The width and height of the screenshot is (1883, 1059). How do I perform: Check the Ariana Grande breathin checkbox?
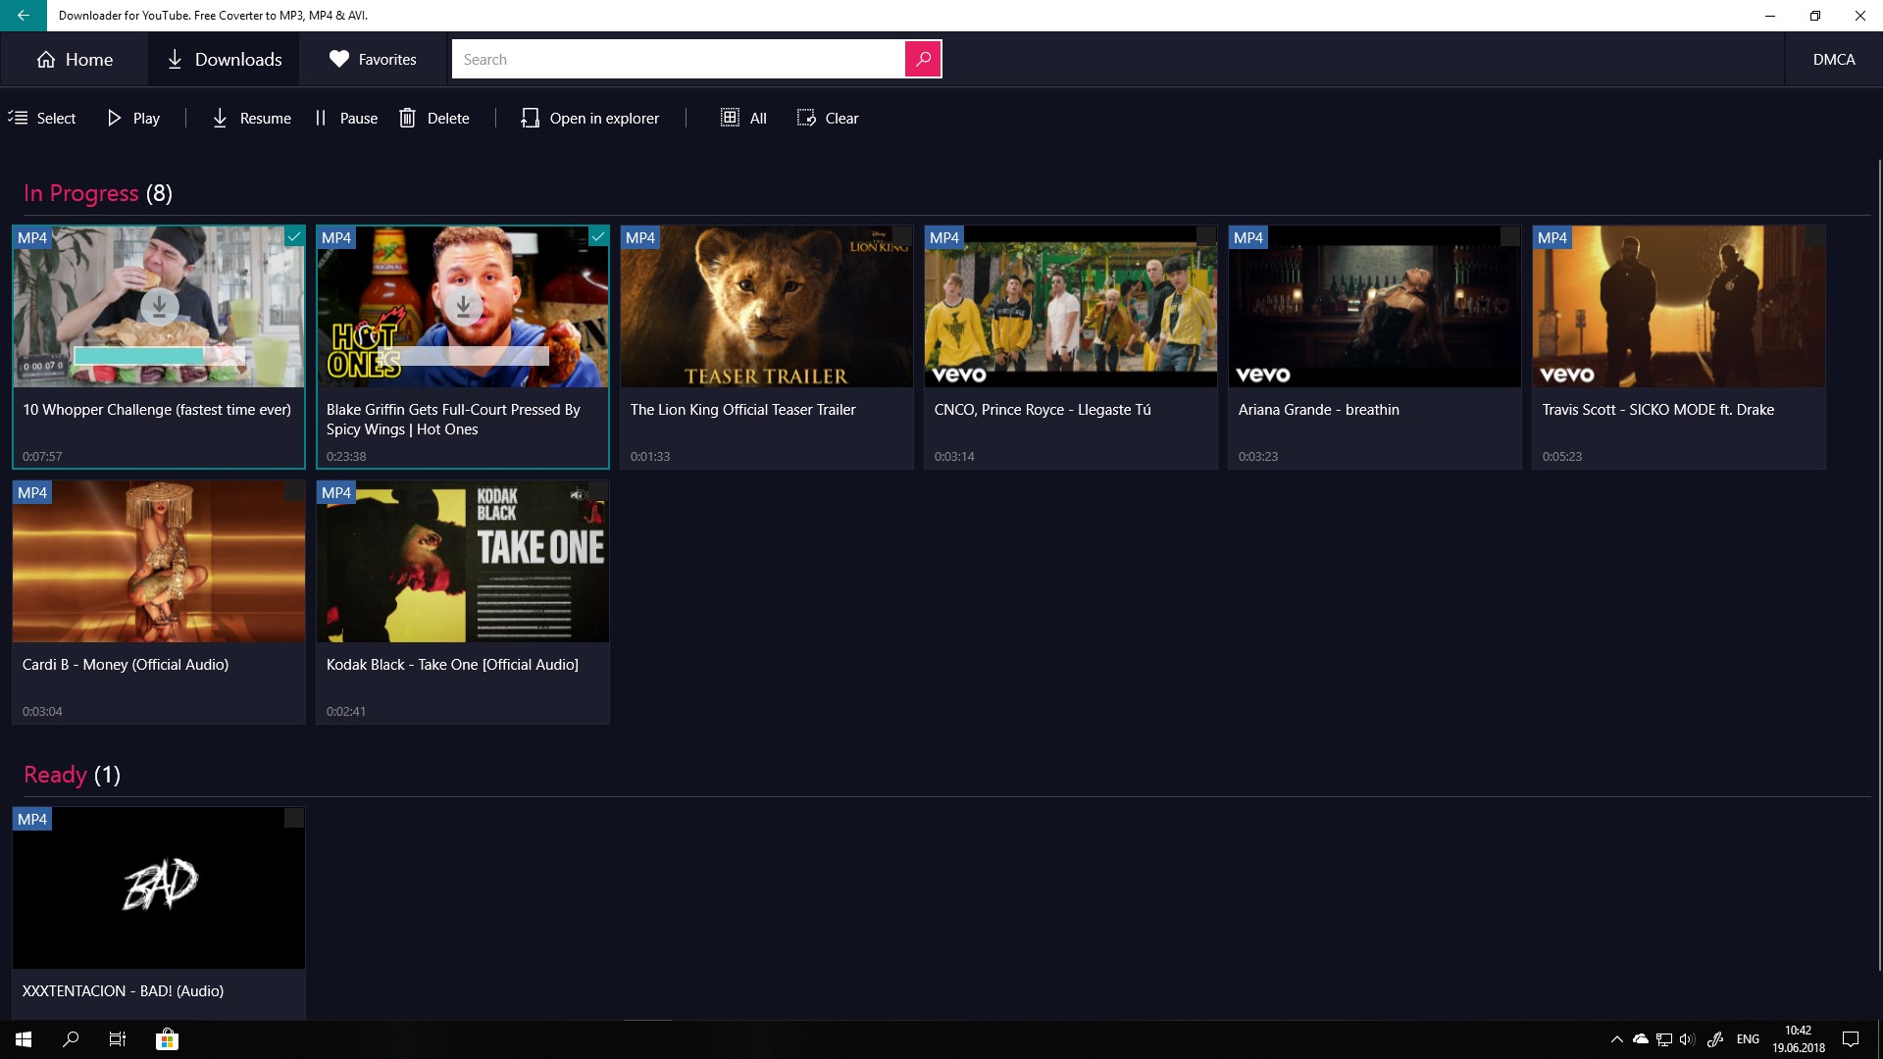pos(1510,236)
